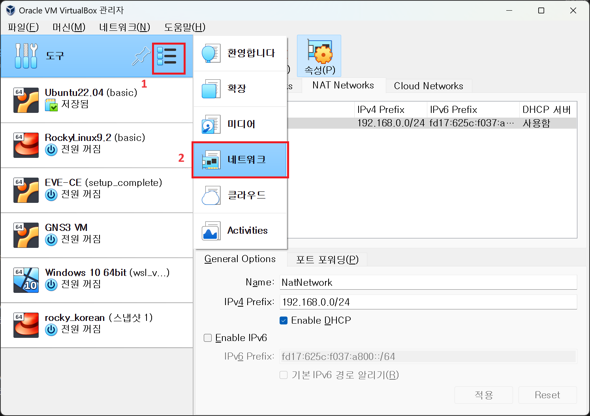Select 미디어 in the tools popup
This screenshot has height=416, width=590.
pos(240,124)
